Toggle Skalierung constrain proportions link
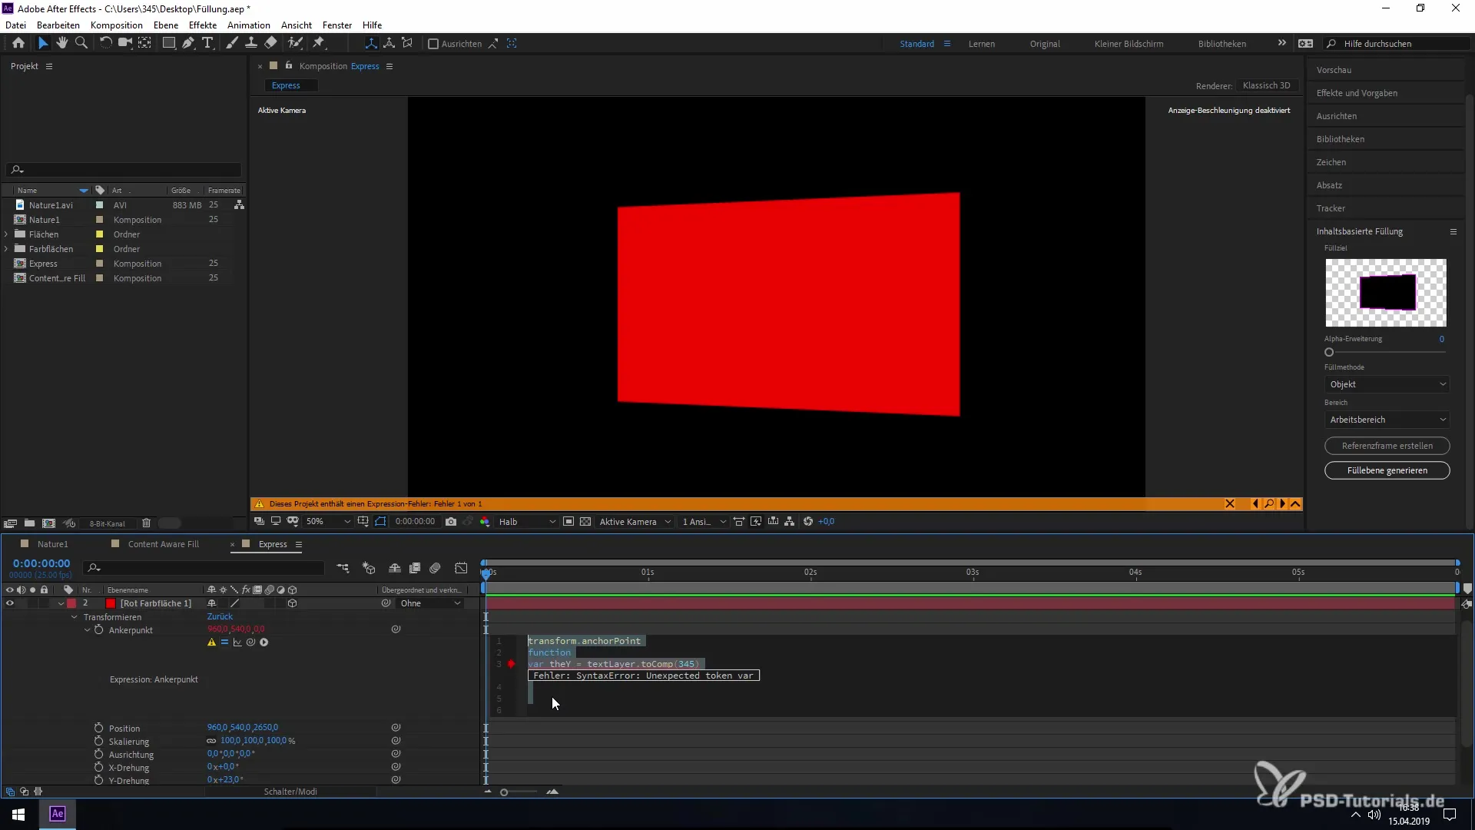The height and width of the screenshot is (830, 1475). (x=211, y=742)
